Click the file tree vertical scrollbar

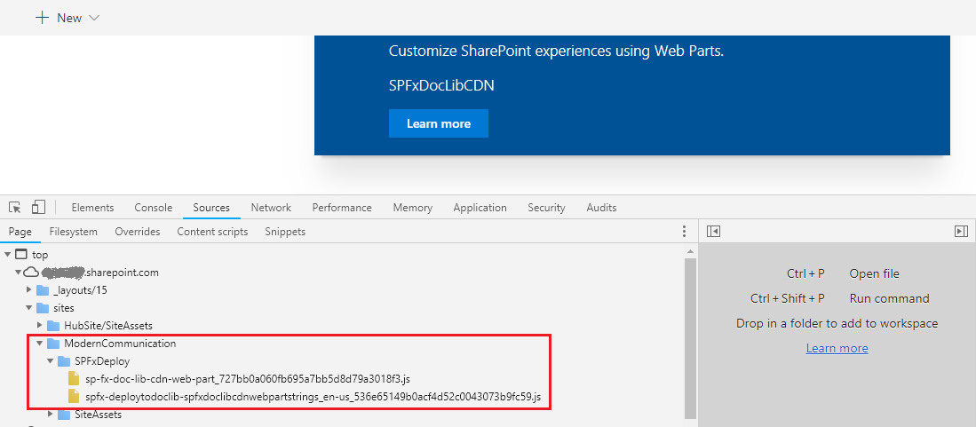[690, 337]
